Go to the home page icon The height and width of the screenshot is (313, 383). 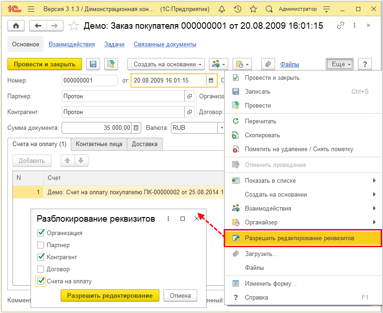pos(16,26)
